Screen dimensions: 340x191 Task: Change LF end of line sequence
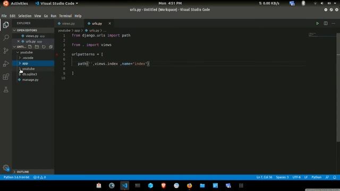tap(306, 177)
